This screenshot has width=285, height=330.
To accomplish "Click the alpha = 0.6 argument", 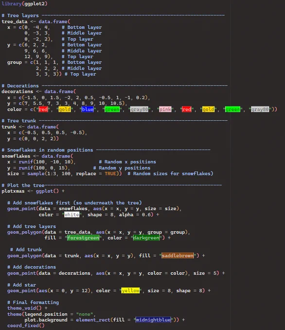I will coord(135,214).
